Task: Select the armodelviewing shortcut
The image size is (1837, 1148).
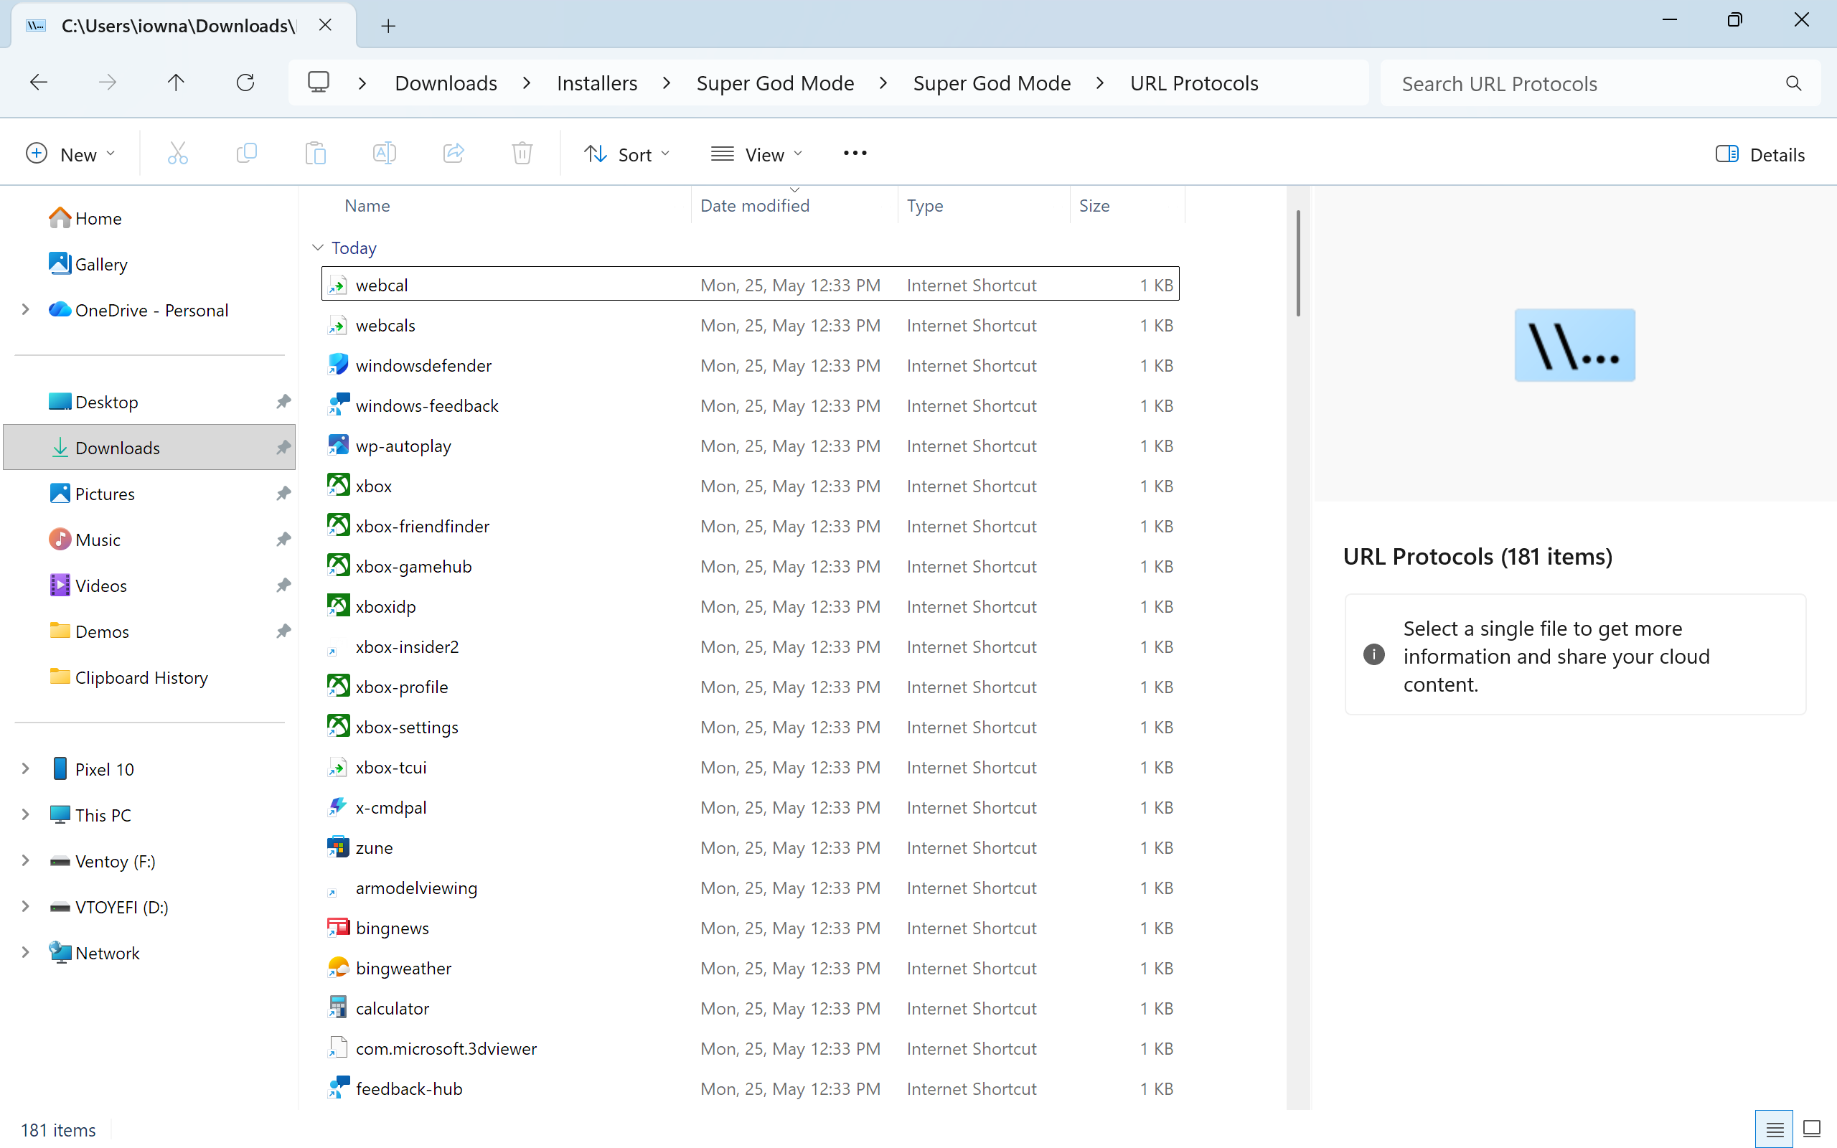Action: pyautogui.click(x=750, y=888)
